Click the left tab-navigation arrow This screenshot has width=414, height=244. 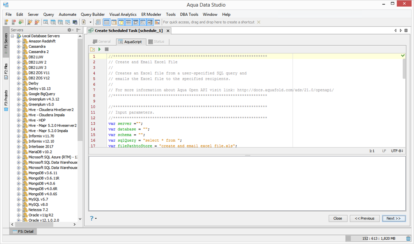(x=395, y=31)
